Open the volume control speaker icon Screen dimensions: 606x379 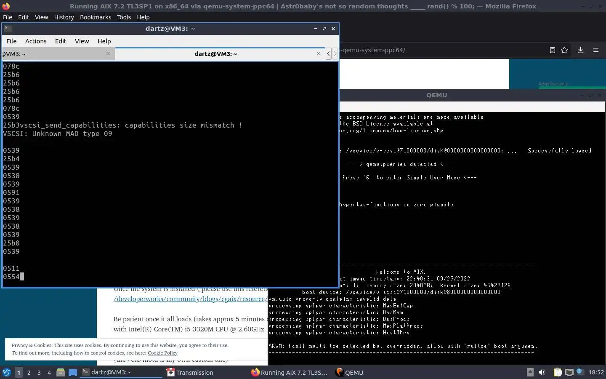click(542, 372)
